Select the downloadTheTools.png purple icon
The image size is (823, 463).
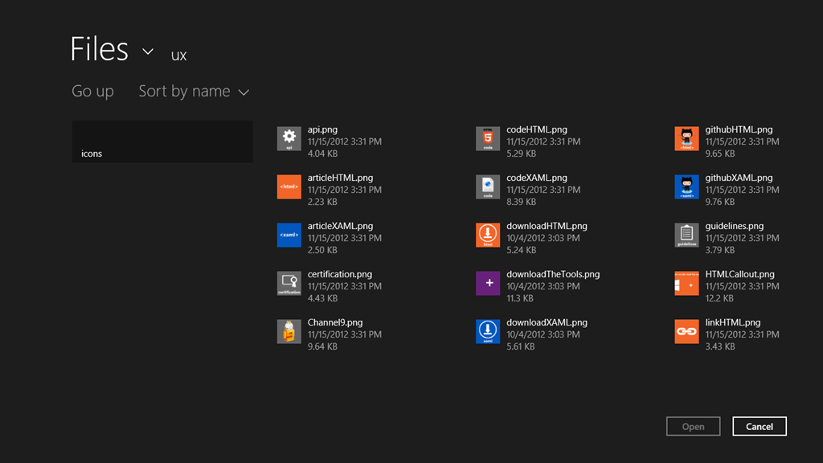pos(488,284)
